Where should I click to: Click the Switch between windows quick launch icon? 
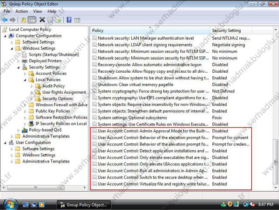[x=34, y=205]
